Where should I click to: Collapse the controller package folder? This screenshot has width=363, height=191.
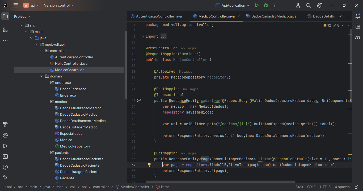(x=41, y=51)
